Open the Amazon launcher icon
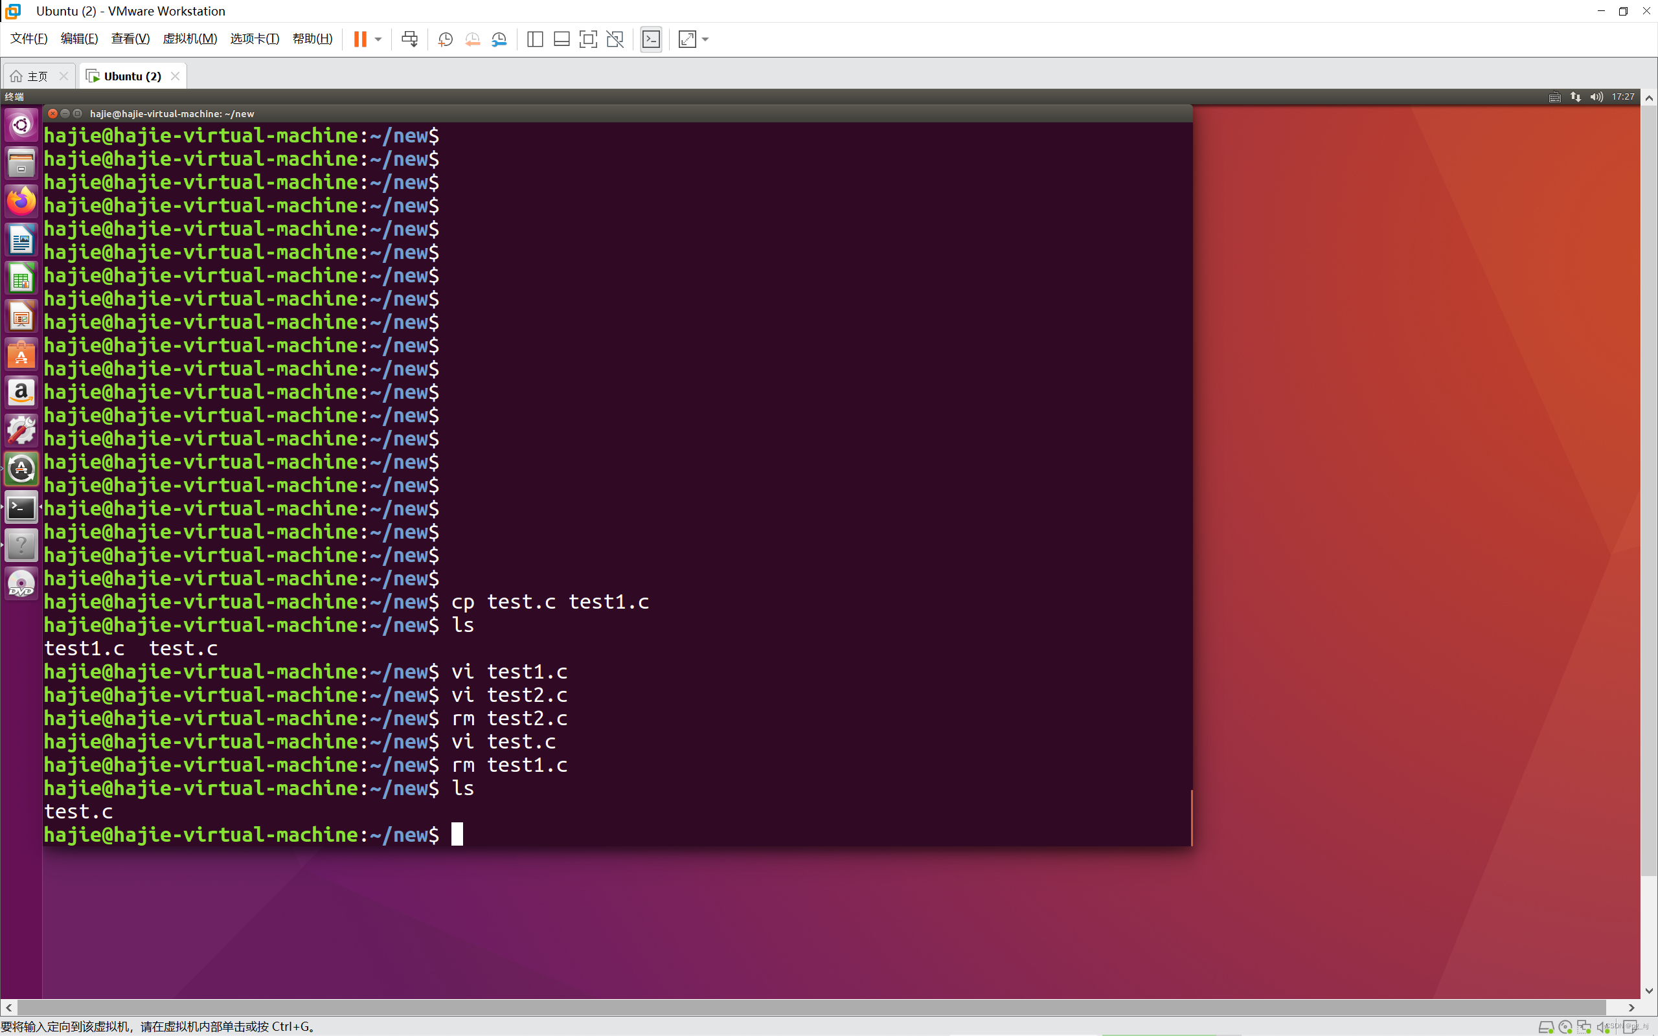The height and width of the screenshot is (1036, 1658). click(x=21, y=393)
